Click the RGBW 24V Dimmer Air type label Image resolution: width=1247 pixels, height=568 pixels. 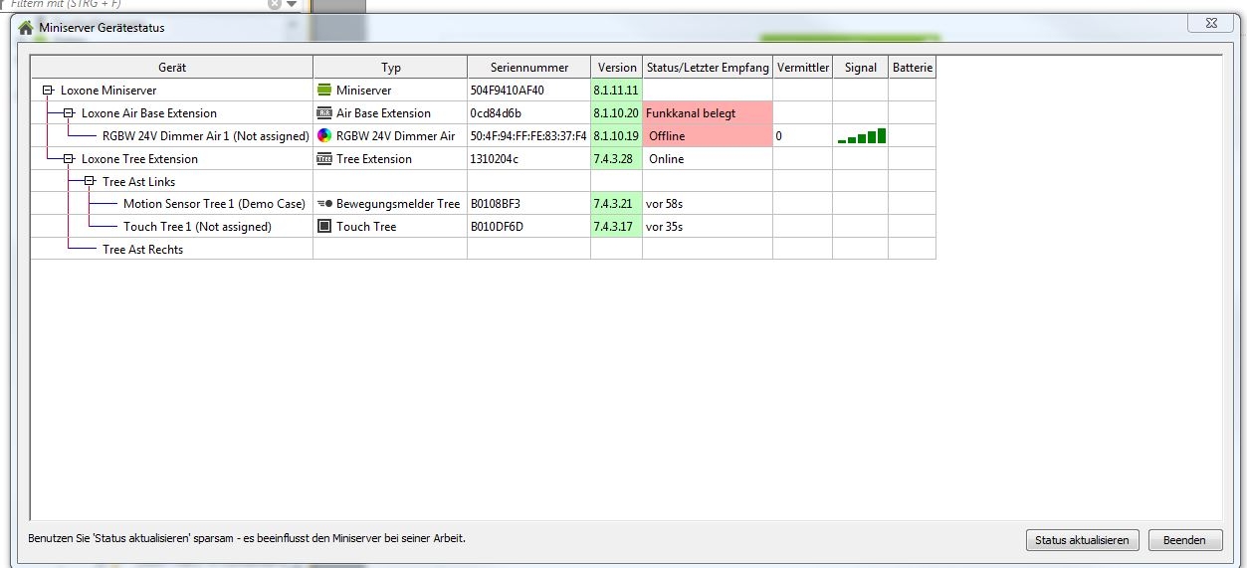click(x=395, y=136)
